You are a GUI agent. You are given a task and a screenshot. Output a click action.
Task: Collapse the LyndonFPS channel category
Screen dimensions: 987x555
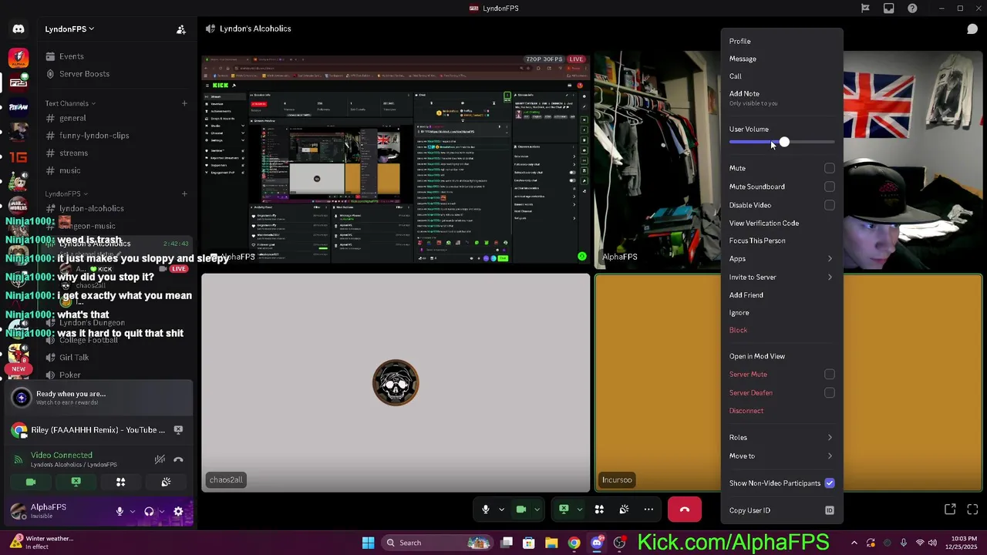coord(66,193)
